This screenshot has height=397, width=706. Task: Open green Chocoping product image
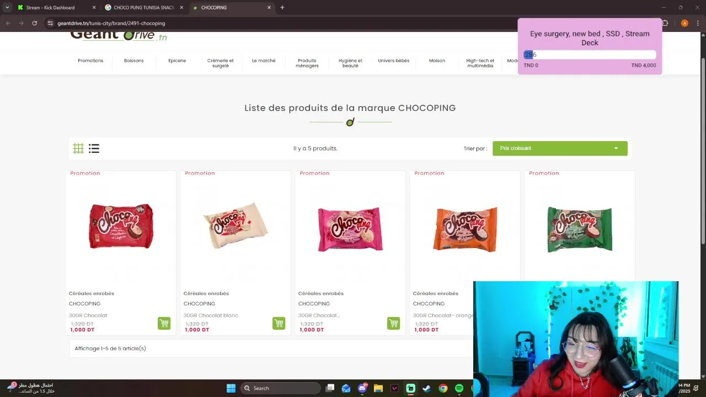580,229
